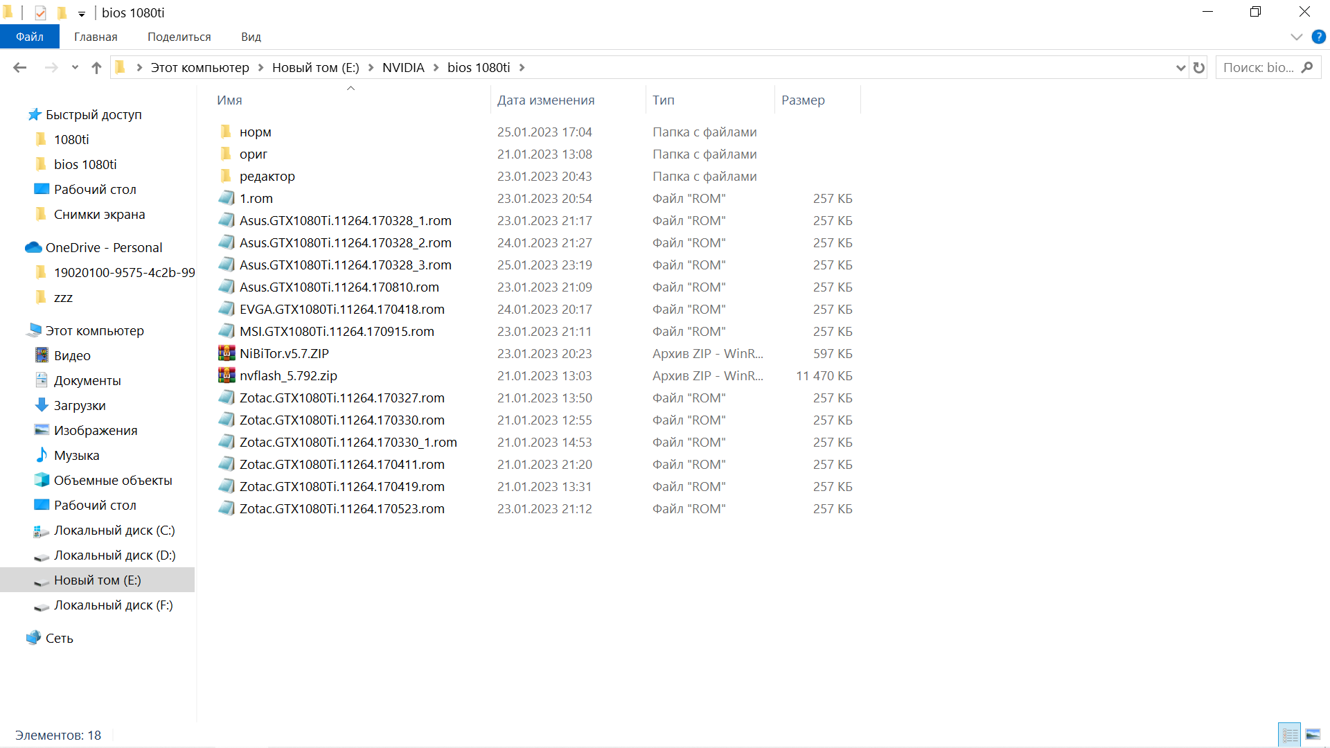
Task: Open the recent locations dropdown arrow
Action: tap(75, 67)
